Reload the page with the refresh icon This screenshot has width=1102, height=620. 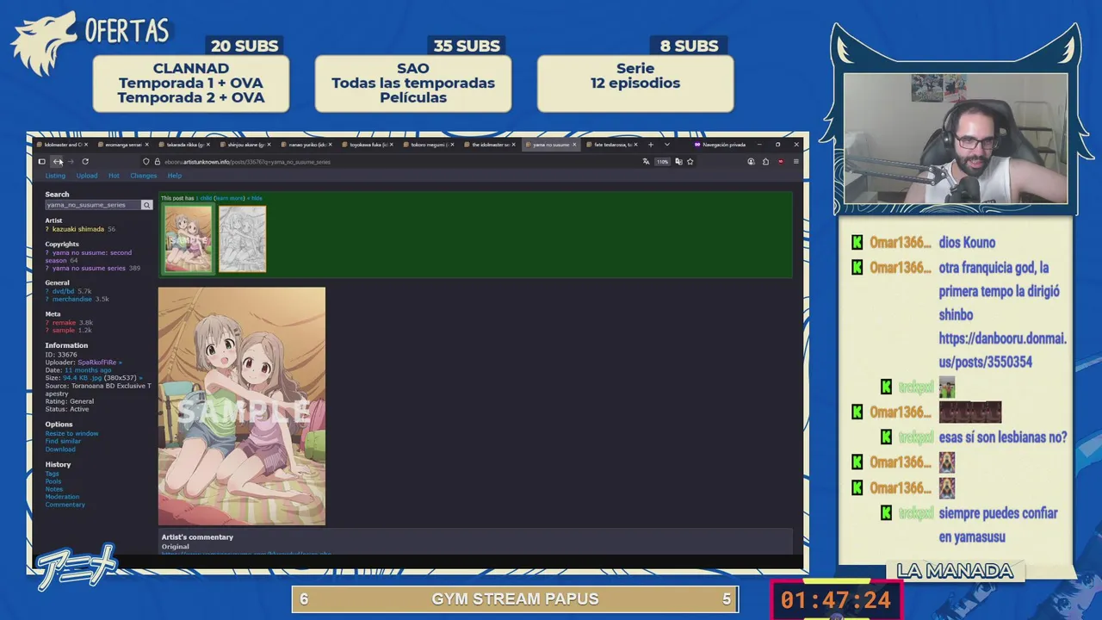[x=85, y=162]
